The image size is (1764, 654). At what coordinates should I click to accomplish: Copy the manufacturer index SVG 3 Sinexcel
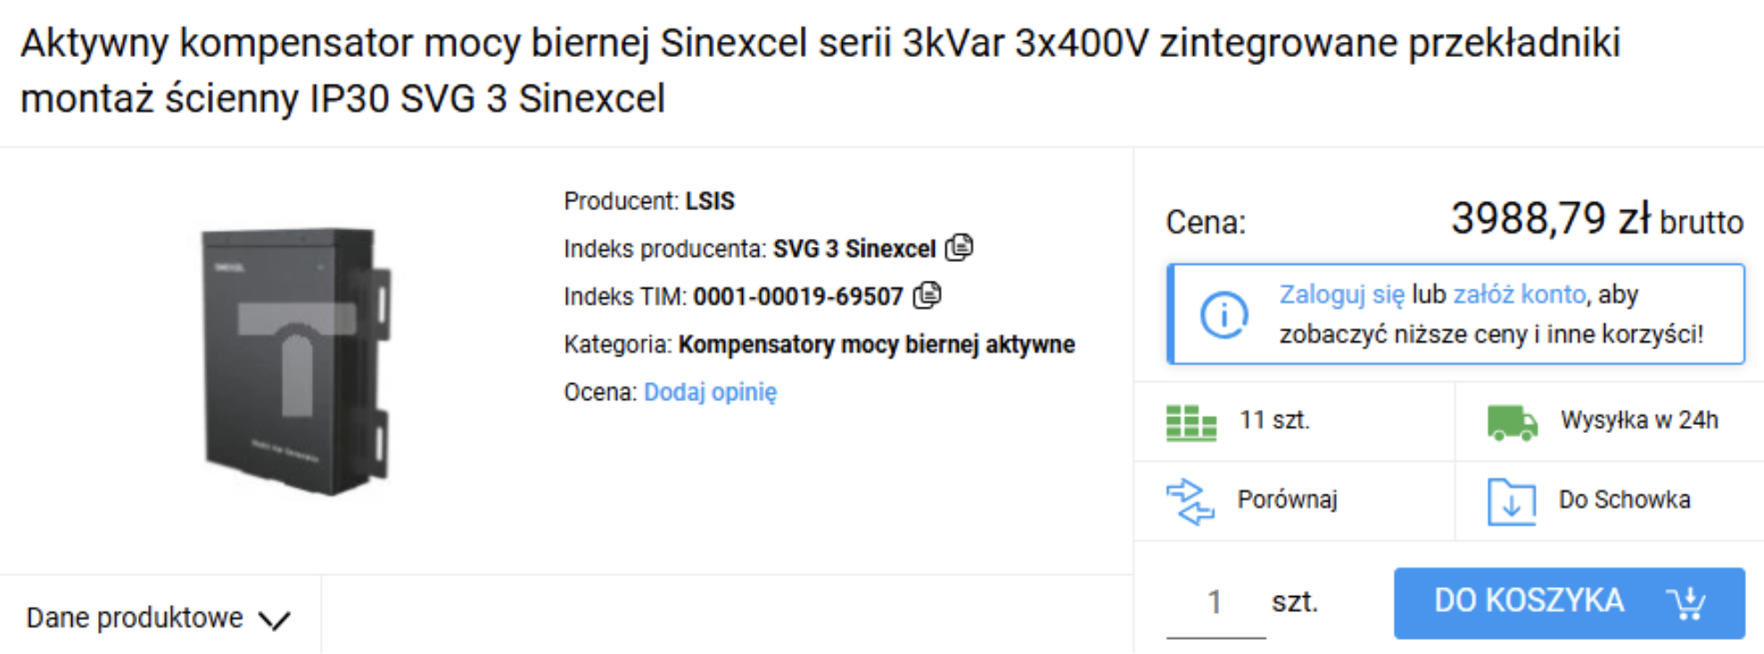959,247
